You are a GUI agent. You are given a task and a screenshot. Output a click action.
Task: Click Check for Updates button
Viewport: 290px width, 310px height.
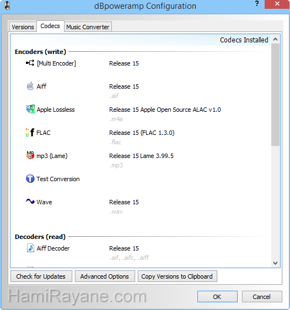[41, 276]
